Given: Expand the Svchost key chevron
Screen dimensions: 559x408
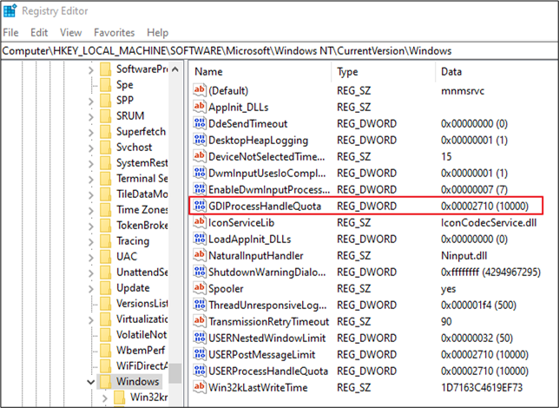Looking at the screenshot, I should click(91, 148).
